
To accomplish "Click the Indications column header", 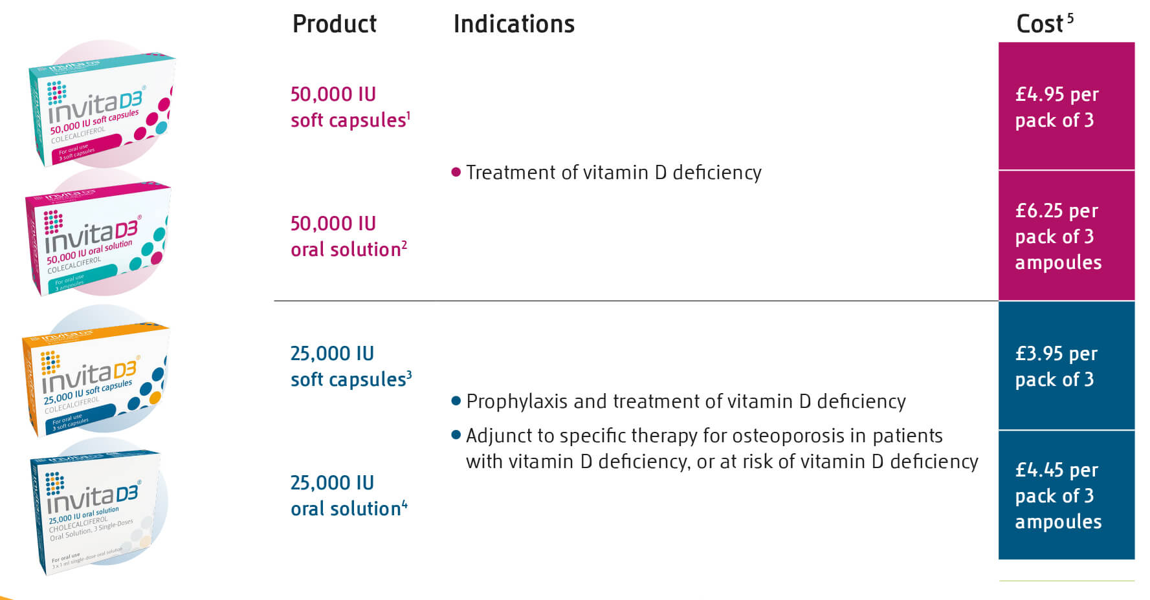I will click(x=514, y=24).
